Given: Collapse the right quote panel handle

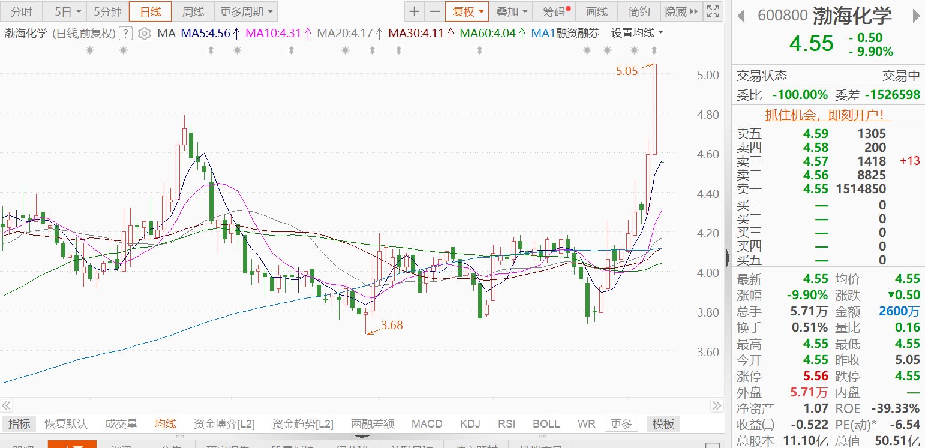Looking at the screenshot, I should [728, 258].
